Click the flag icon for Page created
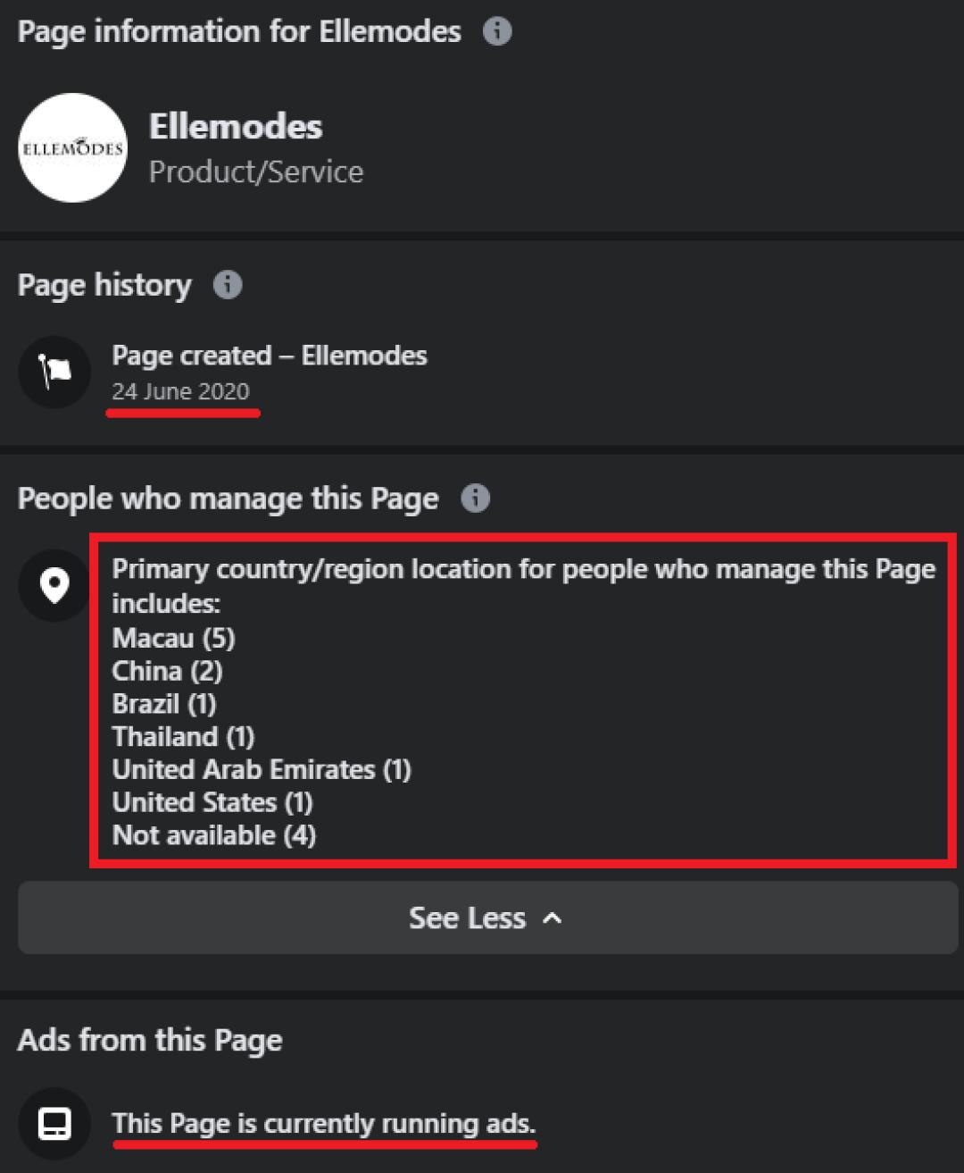Image resolution: width=964 pixels, height=1173 pixels. pos(54,372)
